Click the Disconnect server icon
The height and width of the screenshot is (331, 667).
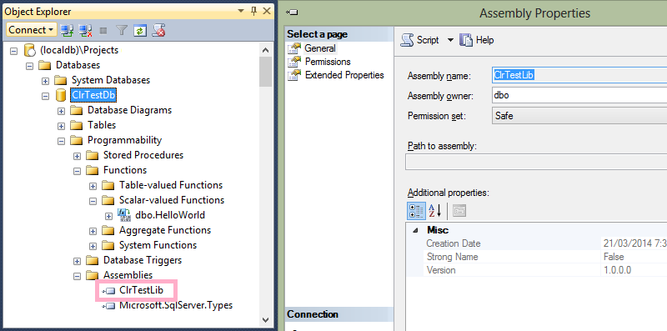pyautogui.click(x=85, y=30)
